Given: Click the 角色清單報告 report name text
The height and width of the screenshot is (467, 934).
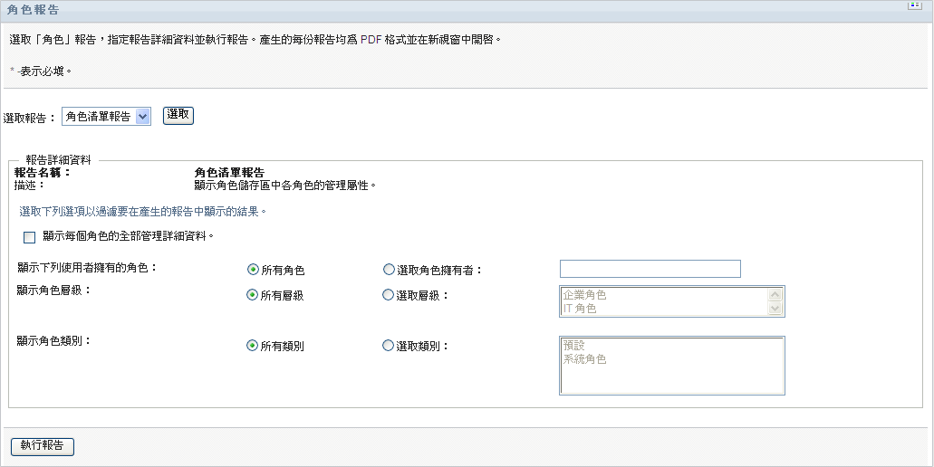Looking at the screenshot, I should [x=229, y=172].
